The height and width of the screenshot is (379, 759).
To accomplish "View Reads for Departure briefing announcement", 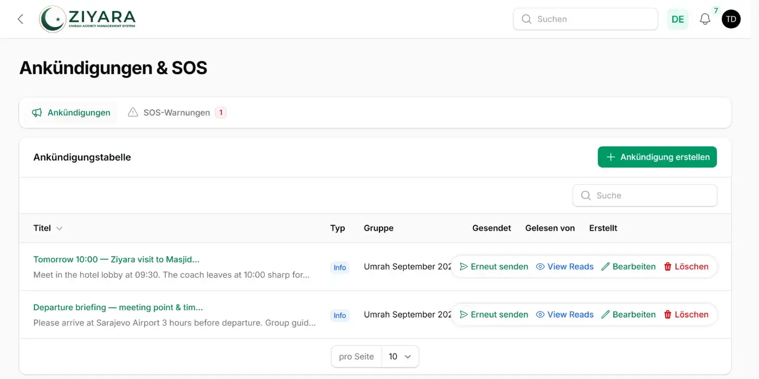I will [x=565, y=315].
